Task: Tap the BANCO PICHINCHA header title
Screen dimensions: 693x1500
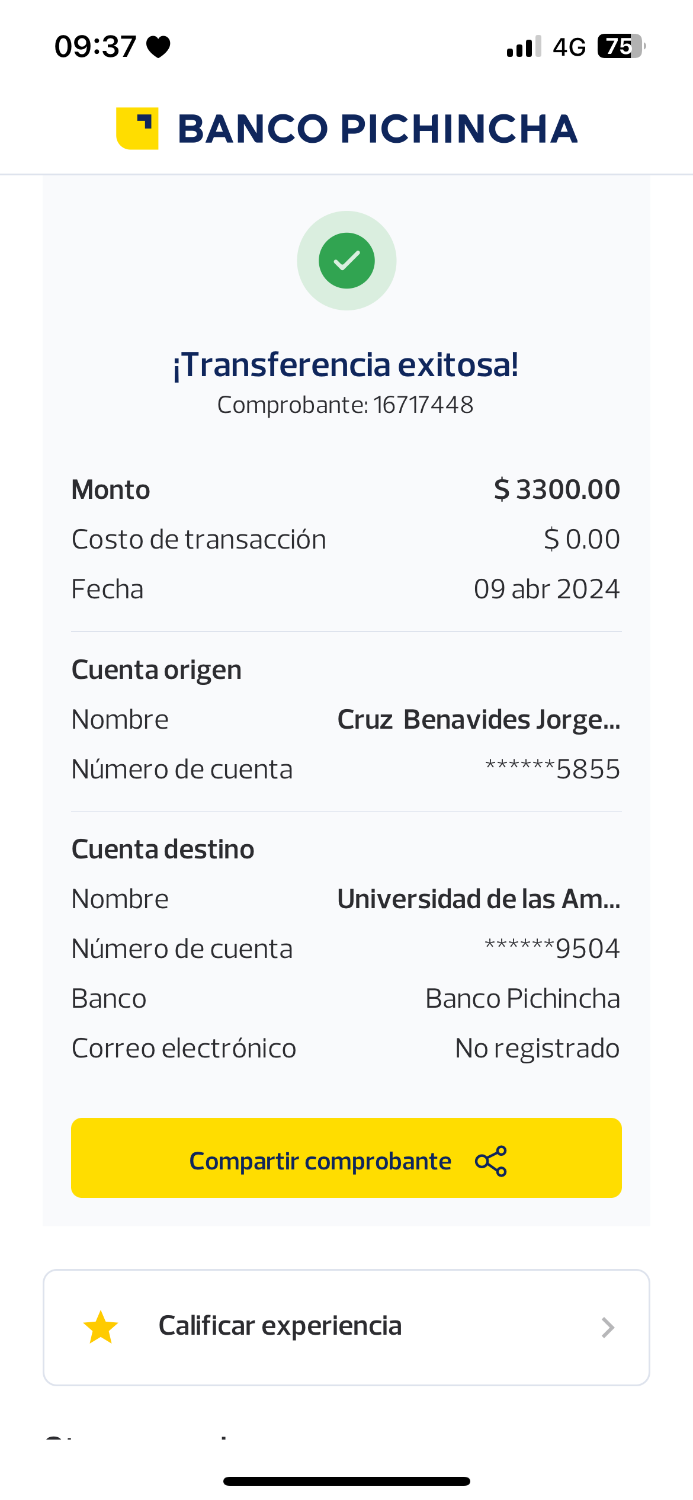Action: point(377,129)
